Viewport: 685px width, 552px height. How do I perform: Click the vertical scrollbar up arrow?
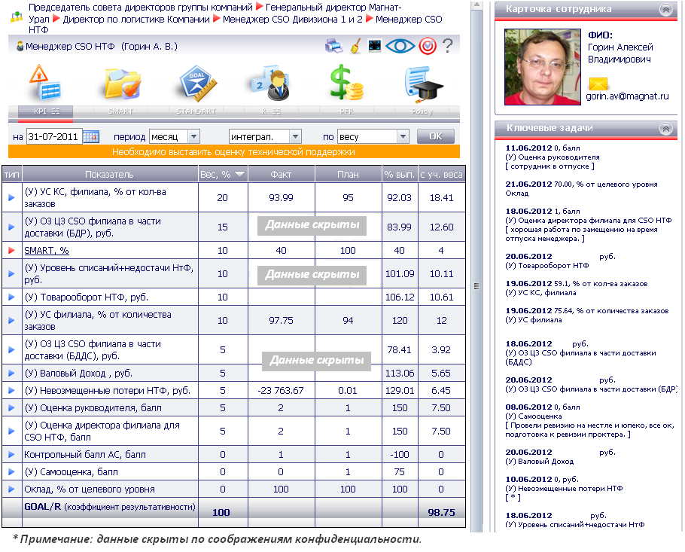pos(476,5)
